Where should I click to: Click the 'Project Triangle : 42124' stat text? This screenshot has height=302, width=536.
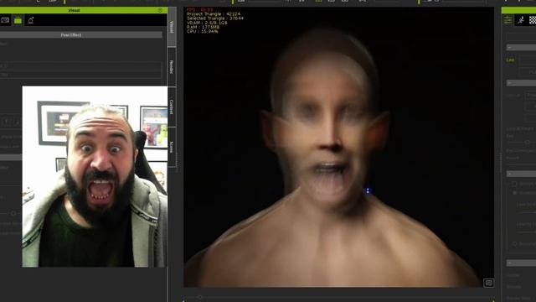point(214,14)
